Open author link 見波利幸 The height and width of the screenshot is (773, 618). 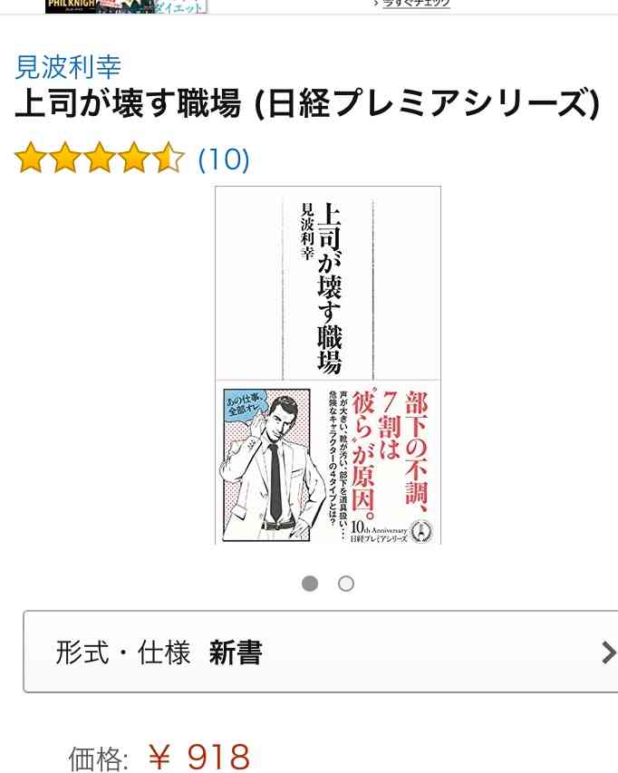click(68, 67)
